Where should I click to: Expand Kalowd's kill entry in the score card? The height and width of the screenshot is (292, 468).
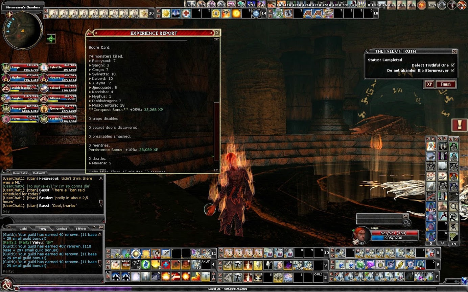(x=90, y=79)
